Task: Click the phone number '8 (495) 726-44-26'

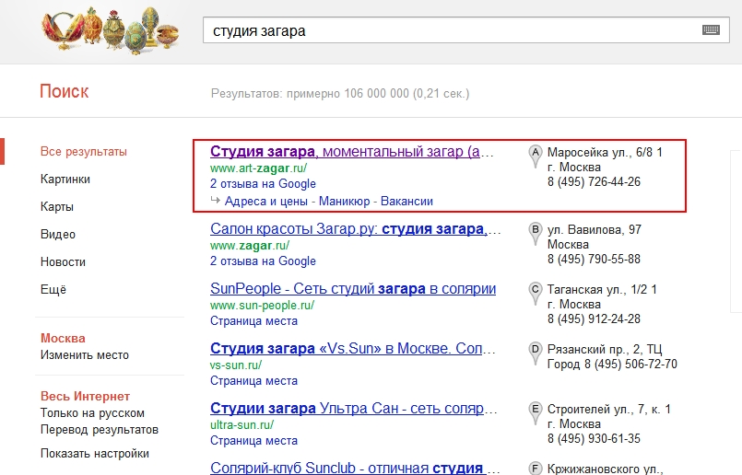Action: [594, 182]
